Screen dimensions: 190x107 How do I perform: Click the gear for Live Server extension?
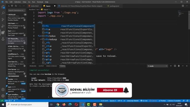tap(24, 73)
